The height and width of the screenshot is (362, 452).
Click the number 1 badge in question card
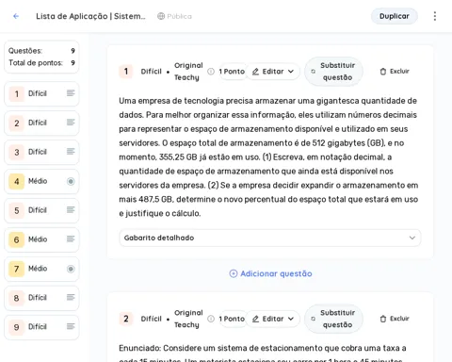click(126, 72)
